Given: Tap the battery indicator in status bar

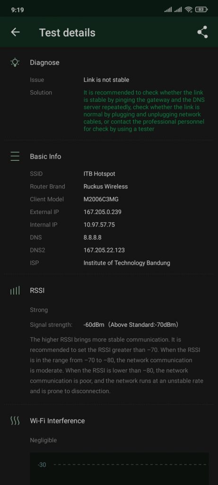Looking at the screenshot, I should (201, 10).
